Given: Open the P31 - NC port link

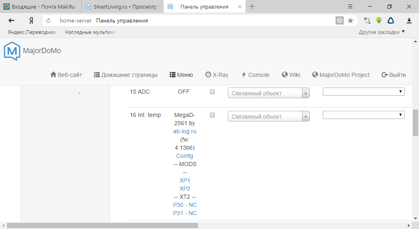Looking at the screenshot, I should click(x=185, y=213).
